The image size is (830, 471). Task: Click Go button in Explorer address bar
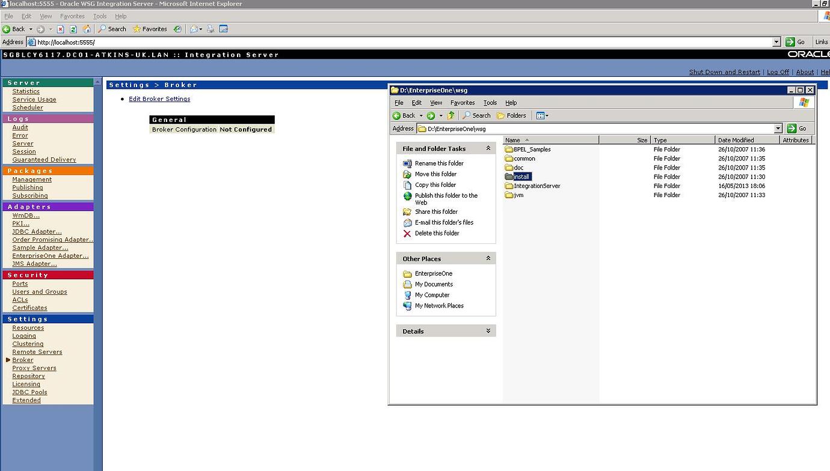797,128
